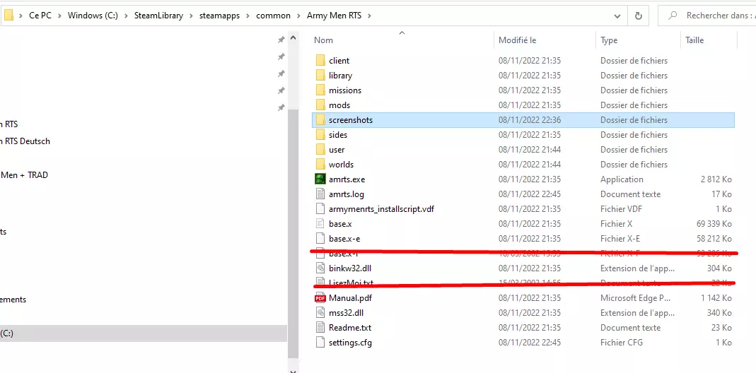The width and height of the screenshot is (756, 373).
Task: Click Application type of amrts.exe
Action: tap(622, 179)
